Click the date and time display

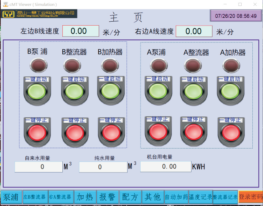pyautogui.click(x=236, y=16)
